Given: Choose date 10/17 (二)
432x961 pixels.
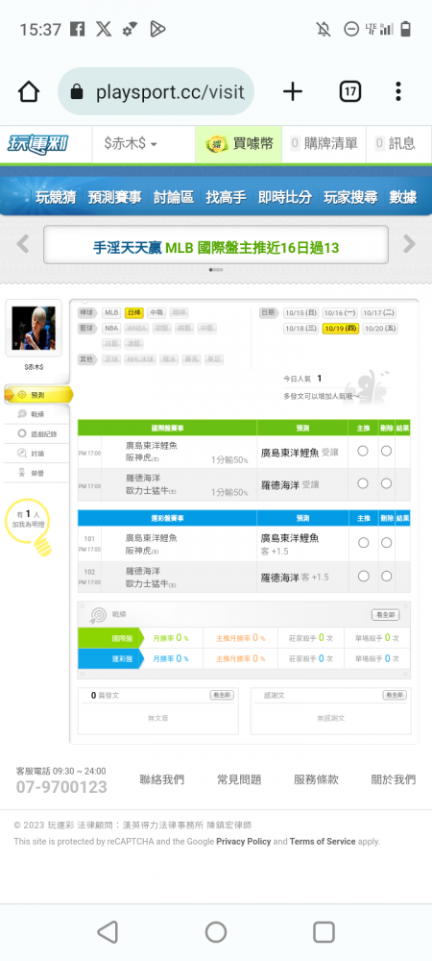Looking at the screenshot, I should tap(379, 312).
